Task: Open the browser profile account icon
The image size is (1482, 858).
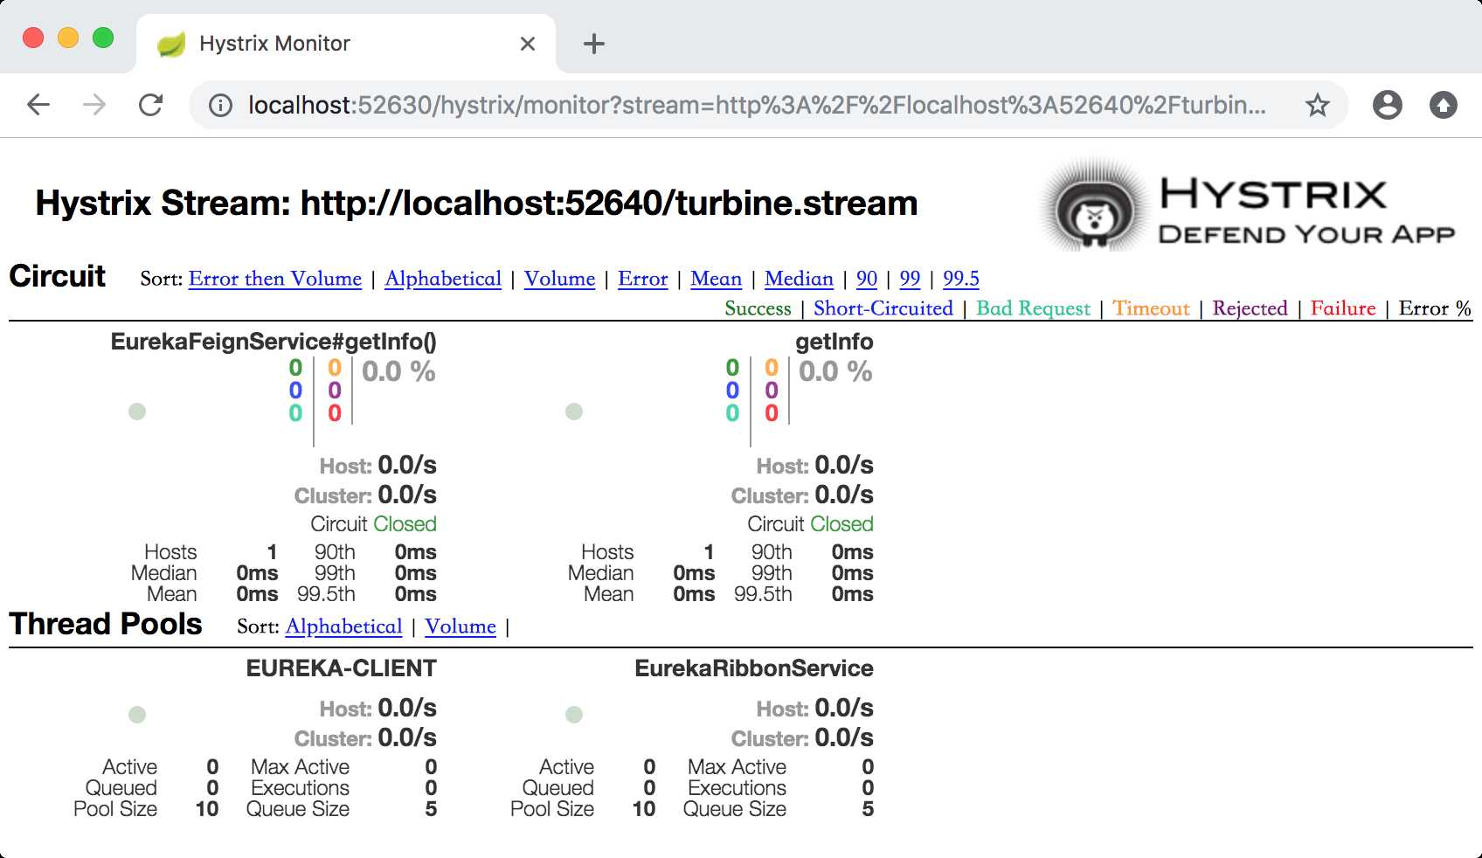Action: point(1388,106)
